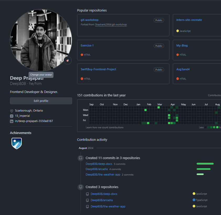Screen dimensions: 221x215
Task: Open the git-workshop repository
Action: click(x=89, y=20)
